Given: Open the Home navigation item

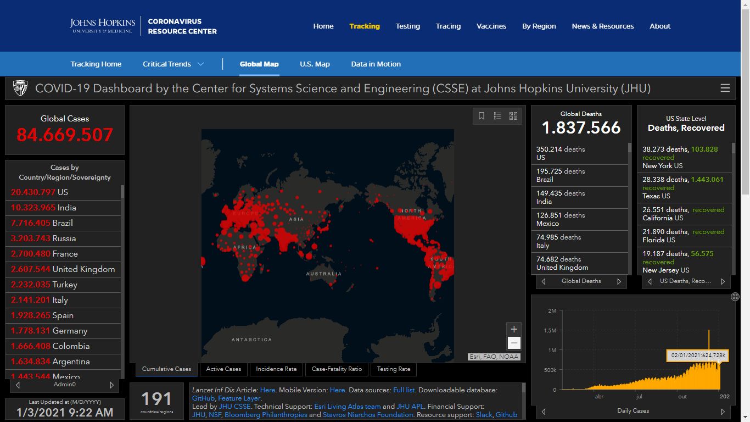Looking at the screenshot, I should pyautogui.click(x=323, y=26).
